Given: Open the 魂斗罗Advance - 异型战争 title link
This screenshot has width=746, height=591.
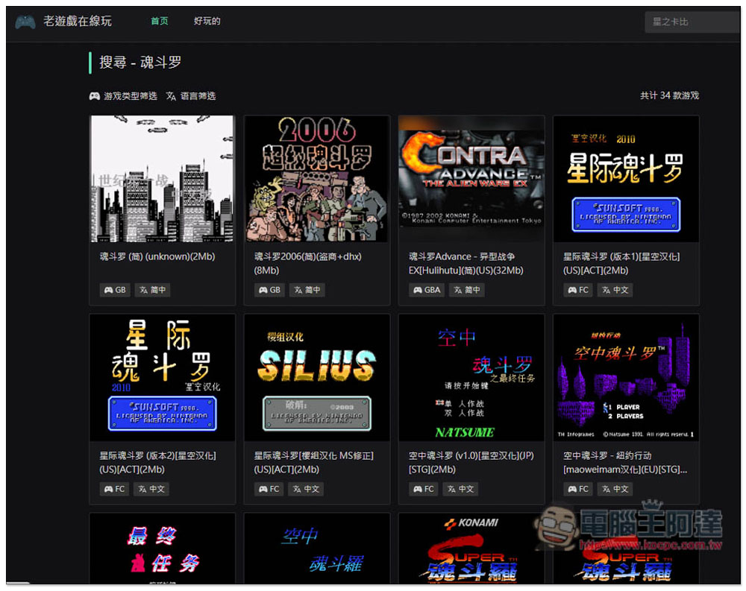Looking at the screenshot, I should pyautogui.click(x=466, y=263).
